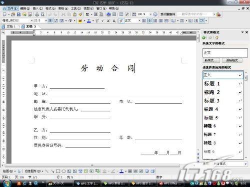The image size is (250, 187).
Task: Toggle align right button
Action: pyautogui.click(x=155, y=20)
